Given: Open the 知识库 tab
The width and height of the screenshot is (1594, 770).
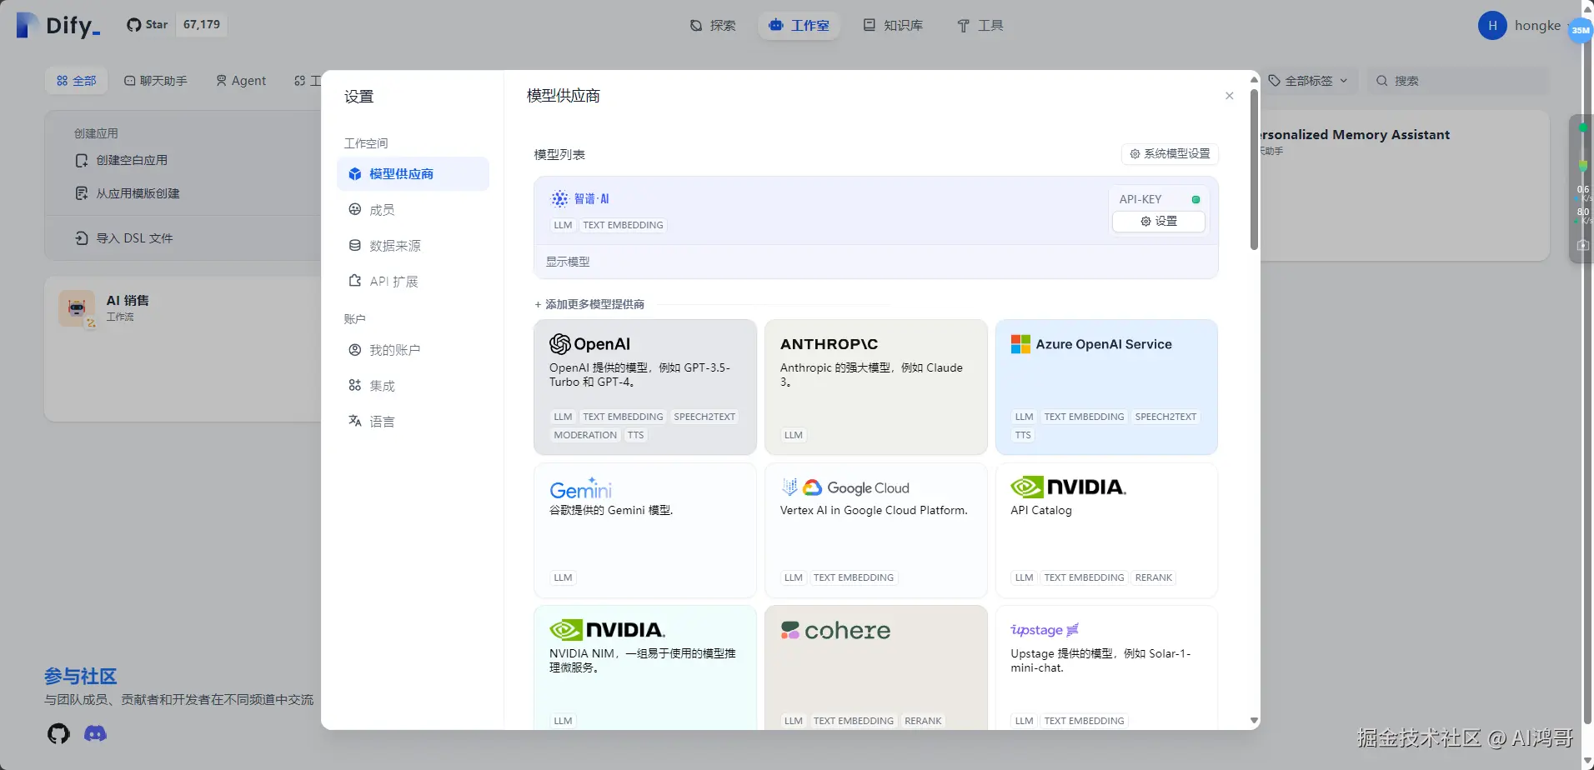Looking at the screenshot, I should pos(893,25).
